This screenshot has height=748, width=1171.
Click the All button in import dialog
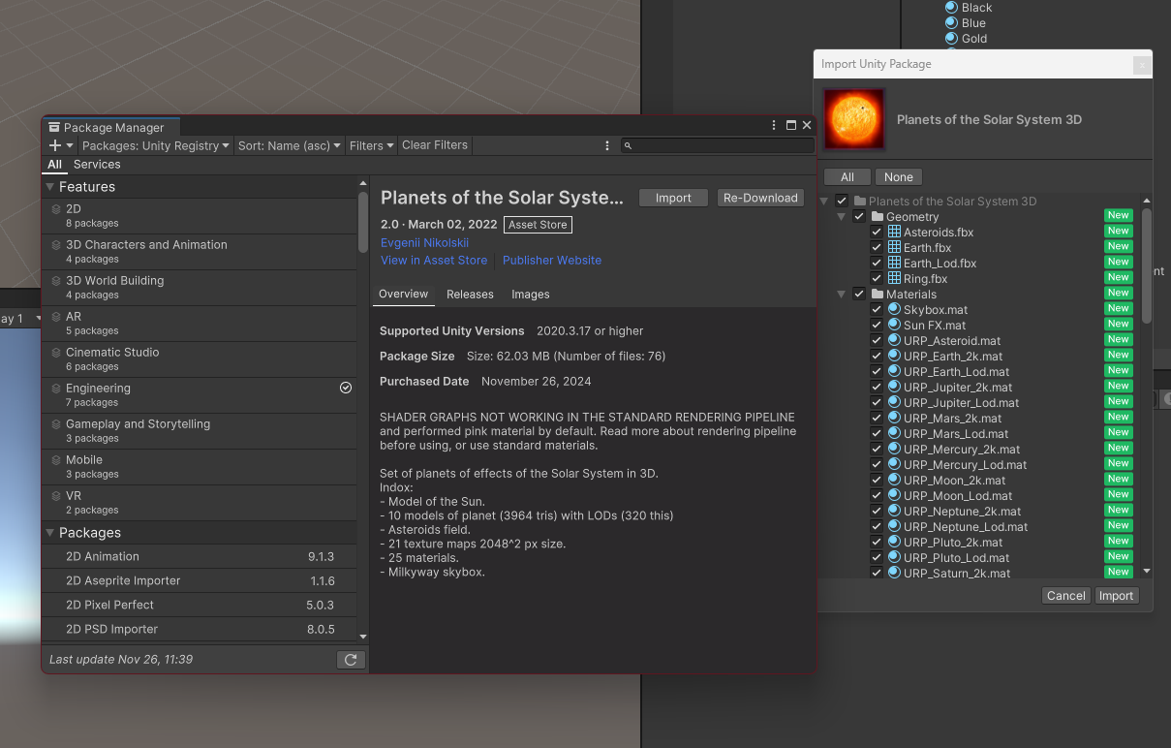point(847,176)
